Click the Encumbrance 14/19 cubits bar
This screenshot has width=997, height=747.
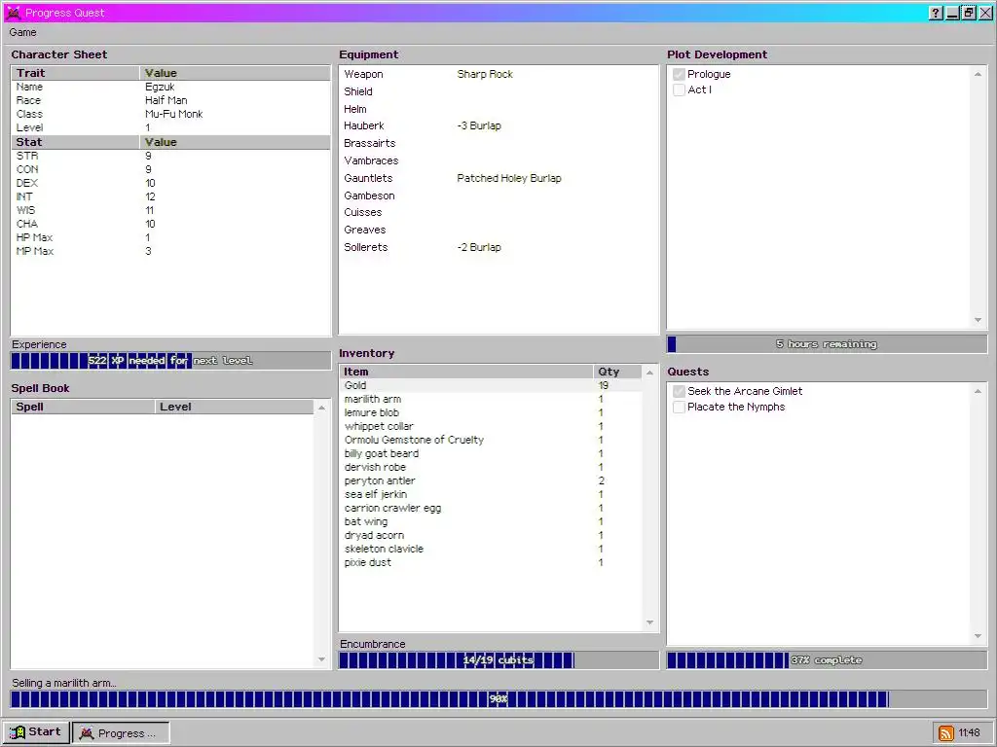click(x=498, y=660)
